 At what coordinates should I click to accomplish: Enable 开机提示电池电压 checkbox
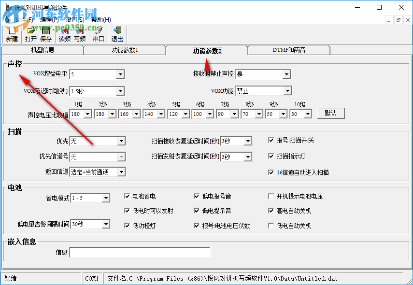pos(271,196)
